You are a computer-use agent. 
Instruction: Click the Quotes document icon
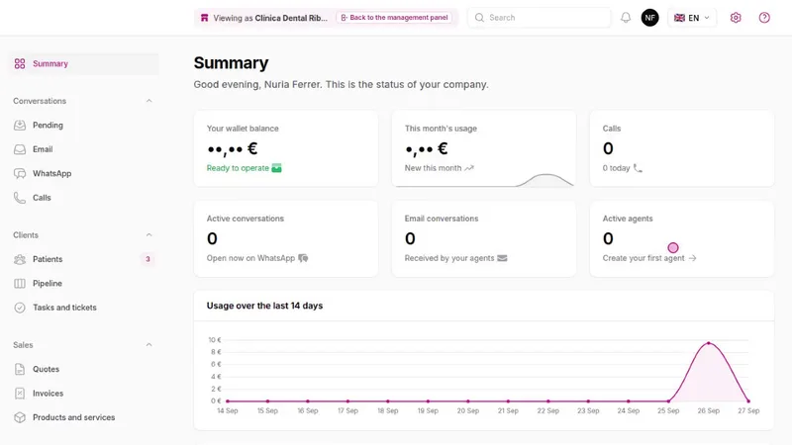(20, 369)
